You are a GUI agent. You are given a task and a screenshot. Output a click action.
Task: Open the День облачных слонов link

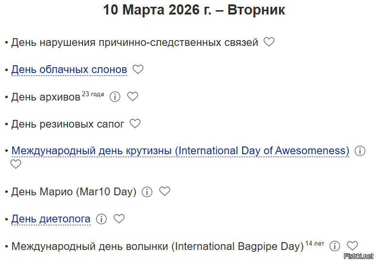click(69, 70)
